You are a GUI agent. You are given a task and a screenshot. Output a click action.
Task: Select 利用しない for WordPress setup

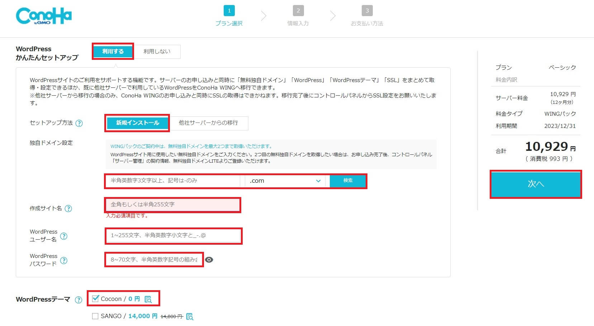[x=157, y=52]
